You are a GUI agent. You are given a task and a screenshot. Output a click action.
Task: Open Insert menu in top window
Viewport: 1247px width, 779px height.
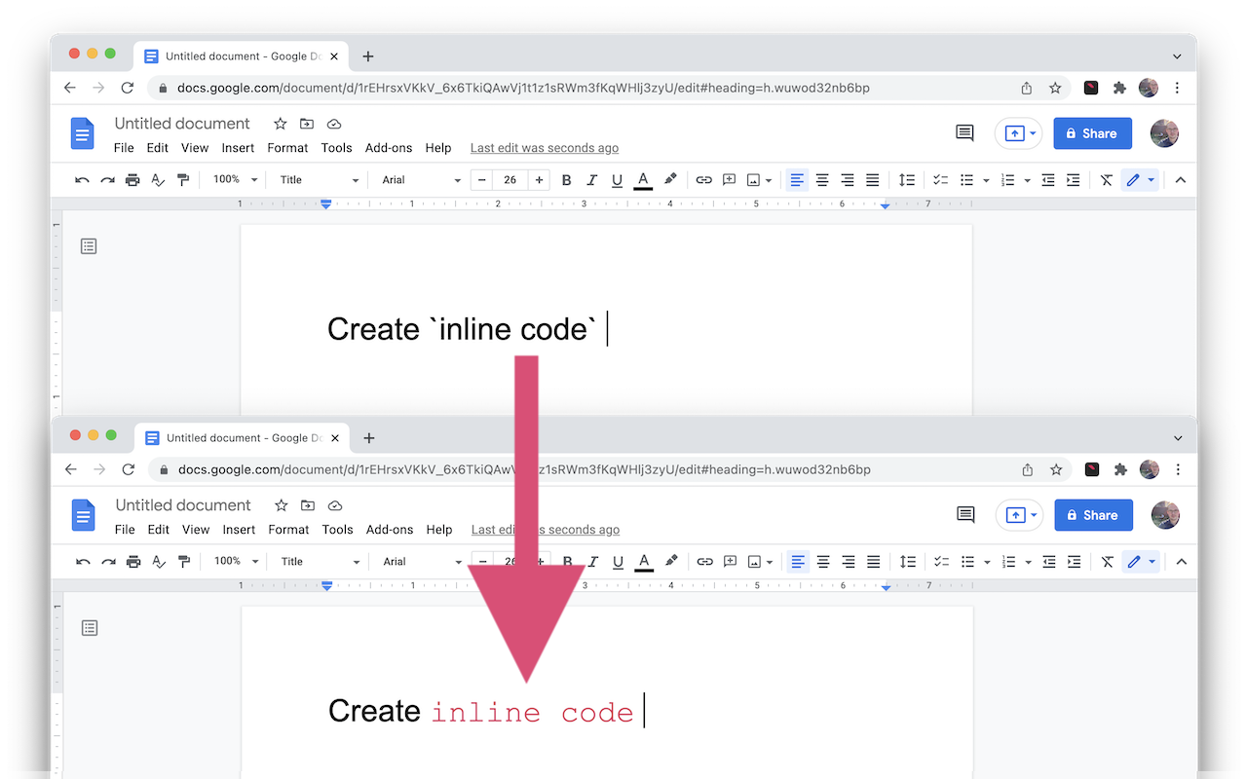click(x=238, y=148)
